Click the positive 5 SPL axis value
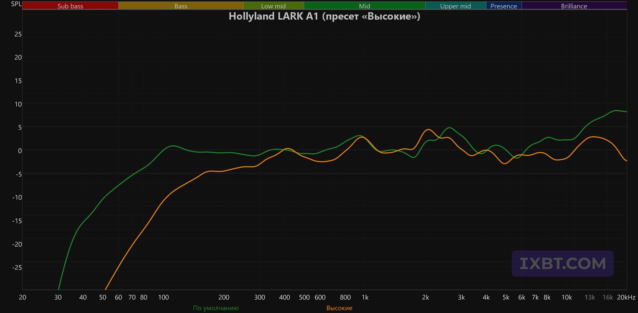 (20, 127)
